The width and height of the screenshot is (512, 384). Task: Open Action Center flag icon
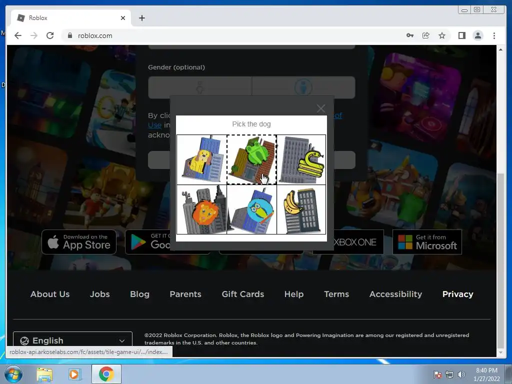437,374
